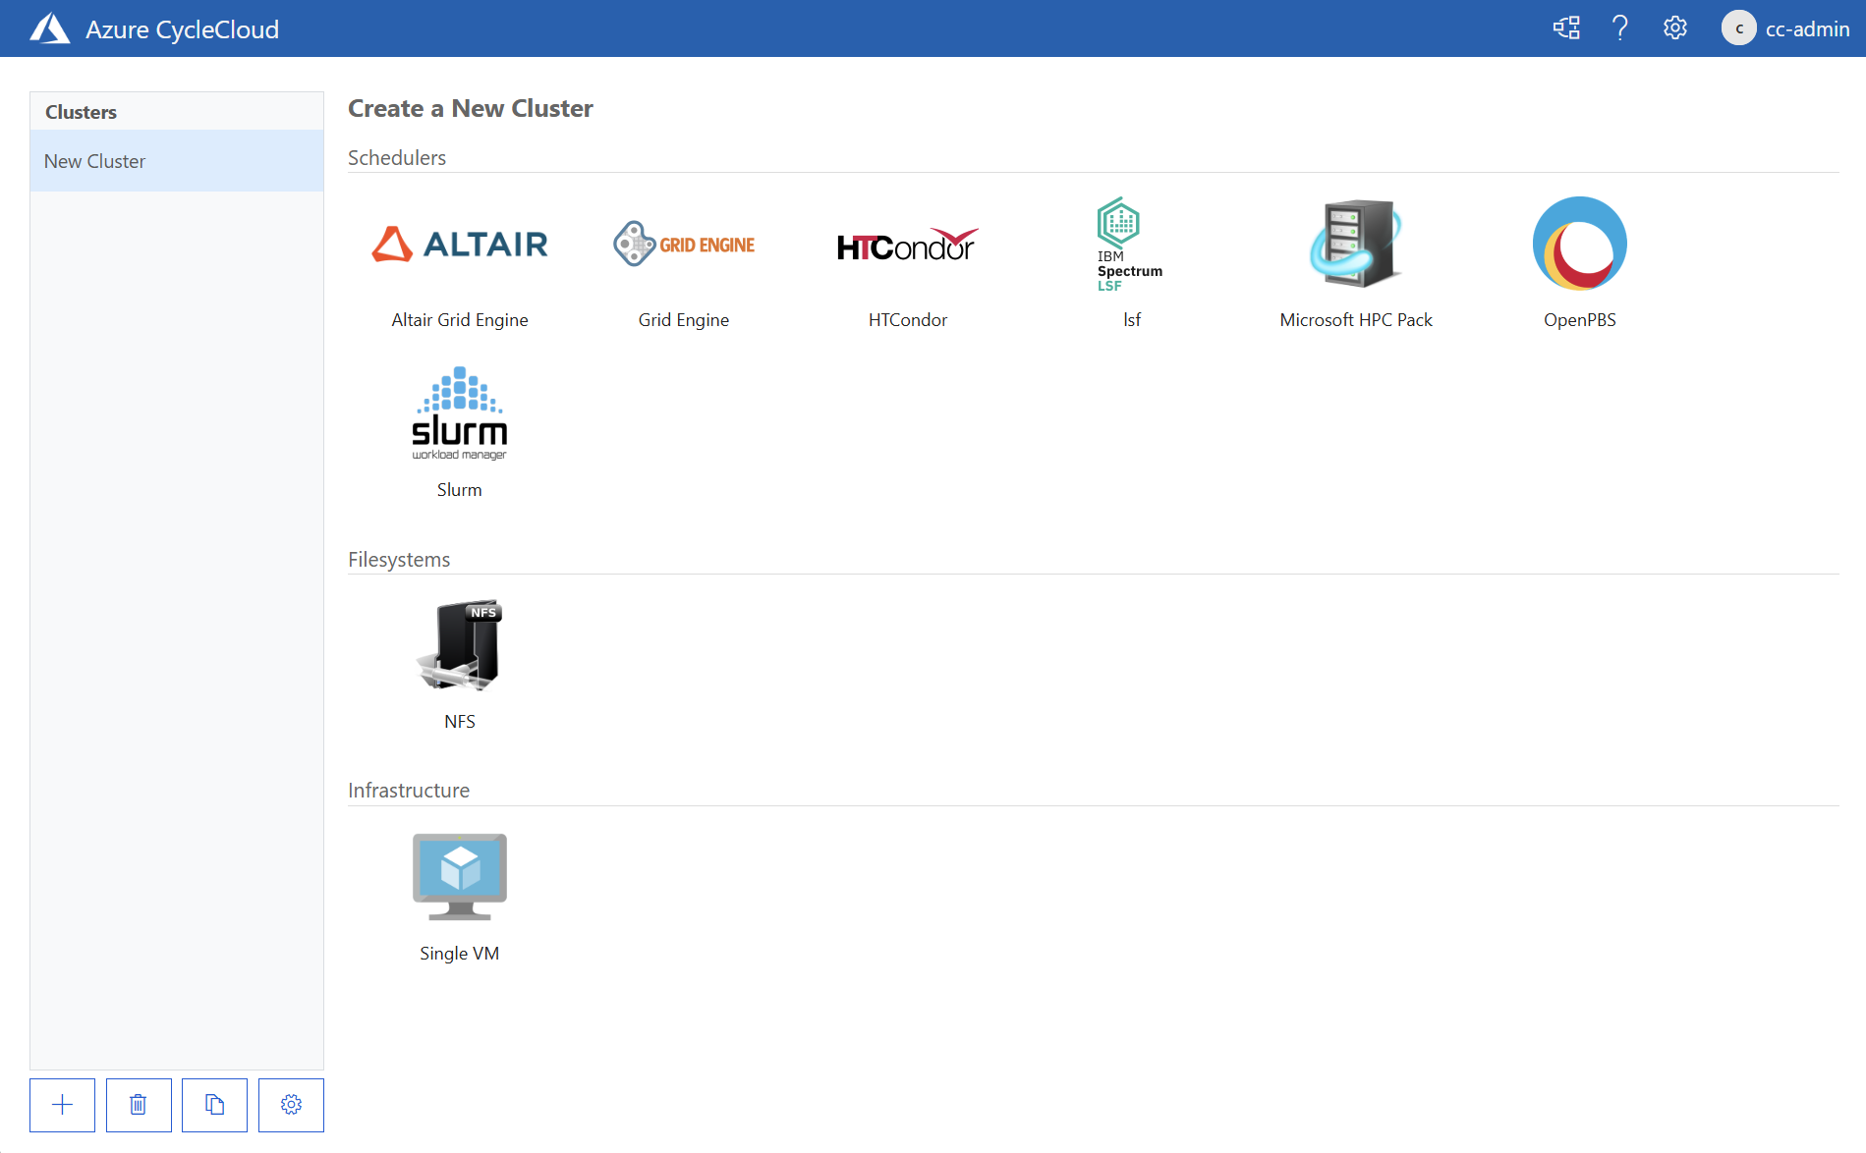The height and width of the screenshot is (1153, 1866).
Task: Pick the HTCondor scheduler logo
Action: click(908, 245)
